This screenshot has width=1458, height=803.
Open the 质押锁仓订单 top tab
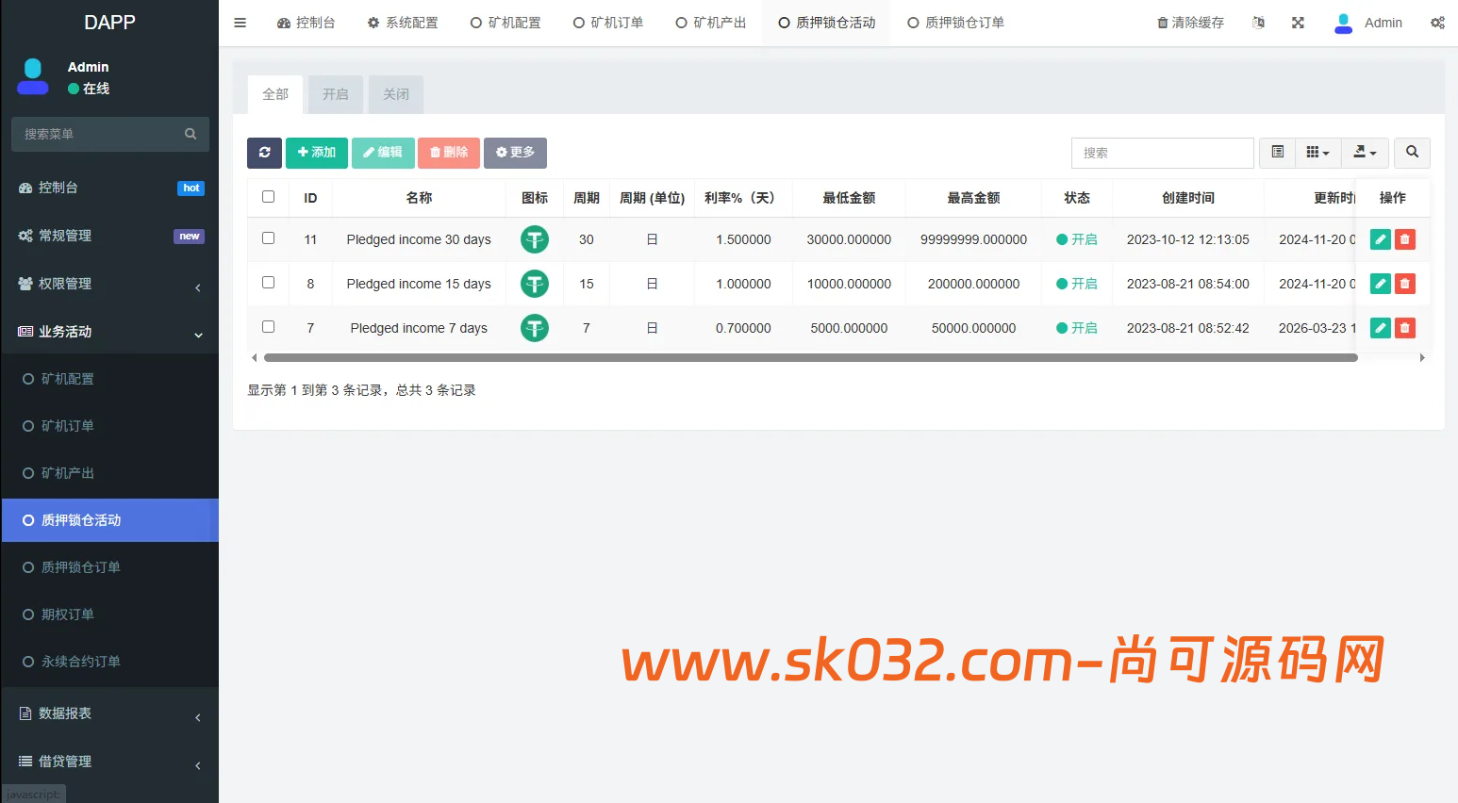[x=955, y=23]
